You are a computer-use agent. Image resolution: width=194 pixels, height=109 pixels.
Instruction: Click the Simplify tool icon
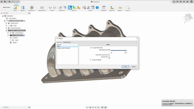(x=23, y=8)
